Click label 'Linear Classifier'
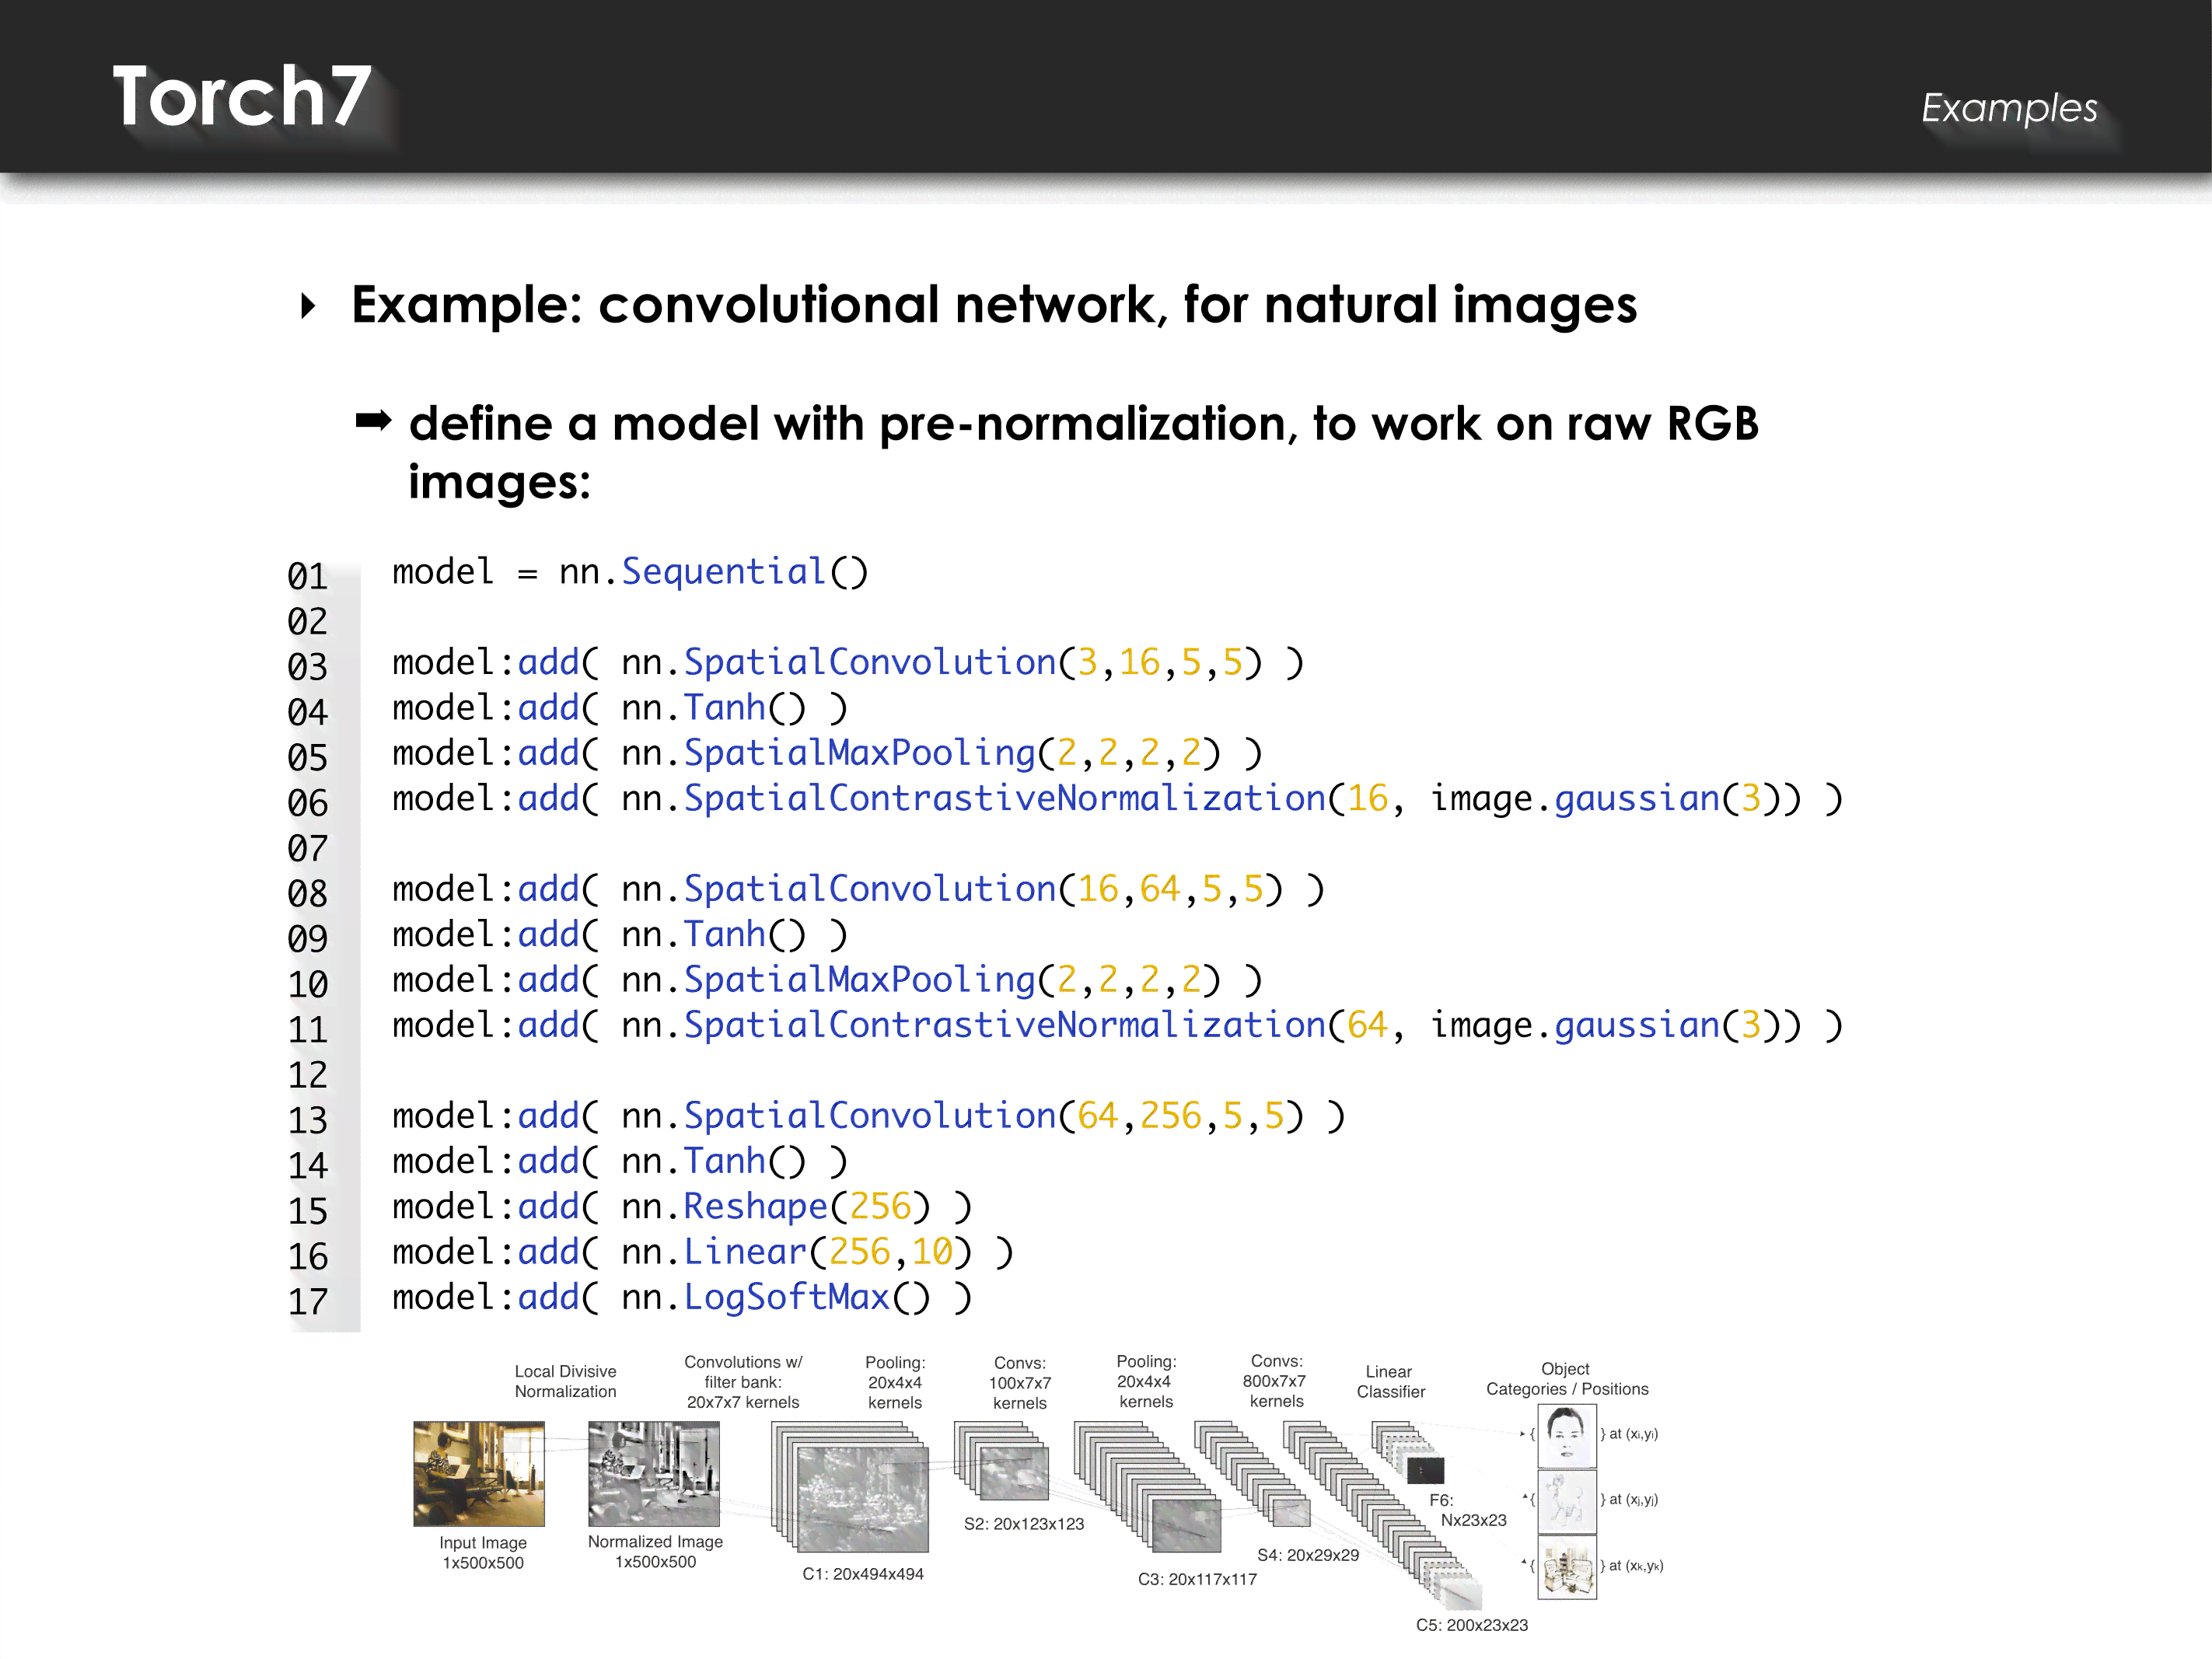The width and height of the screenshot is (2212, 1659). (1390, 1381)
